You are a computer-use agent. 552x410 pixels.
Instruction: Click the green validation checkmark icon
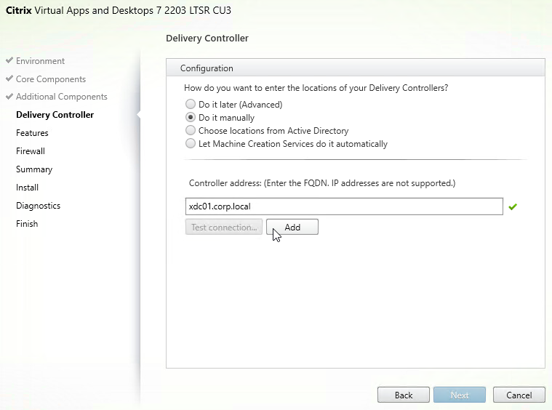[x=513, y=207]
